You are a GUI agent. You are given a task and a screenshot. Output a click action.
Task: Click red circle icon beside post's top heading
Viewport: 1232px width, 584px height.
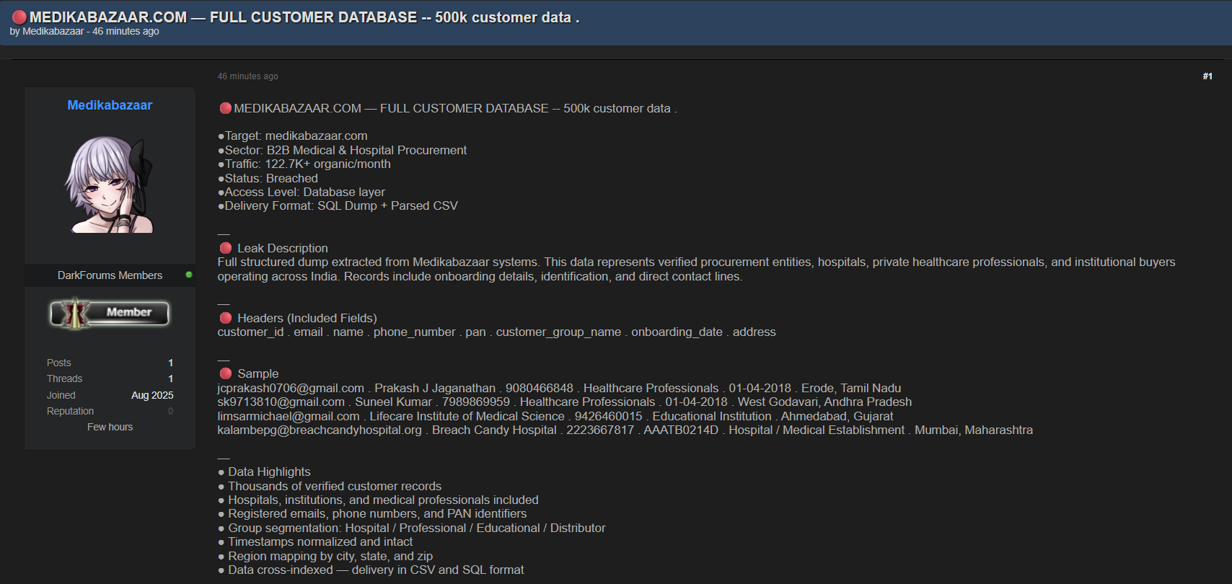tap(226, 108)
